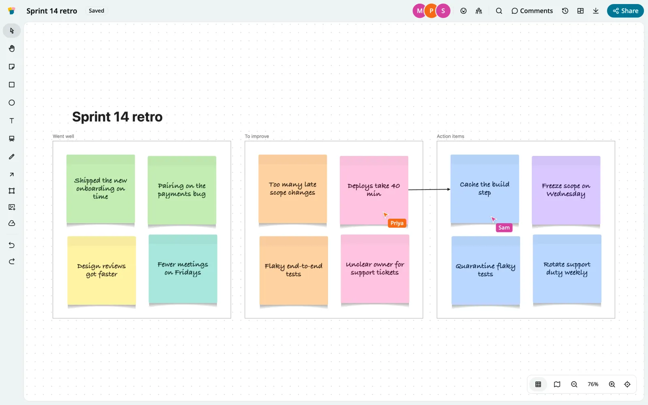Click collaborator avatar S
Image resolution: width=648 pixels, height=405 pixels.
[x=443, y=11]
